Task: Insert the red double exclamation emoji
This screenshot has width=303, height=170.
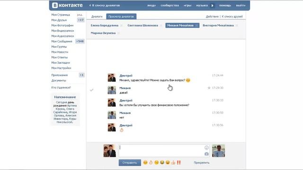Action: click(179, 162)
